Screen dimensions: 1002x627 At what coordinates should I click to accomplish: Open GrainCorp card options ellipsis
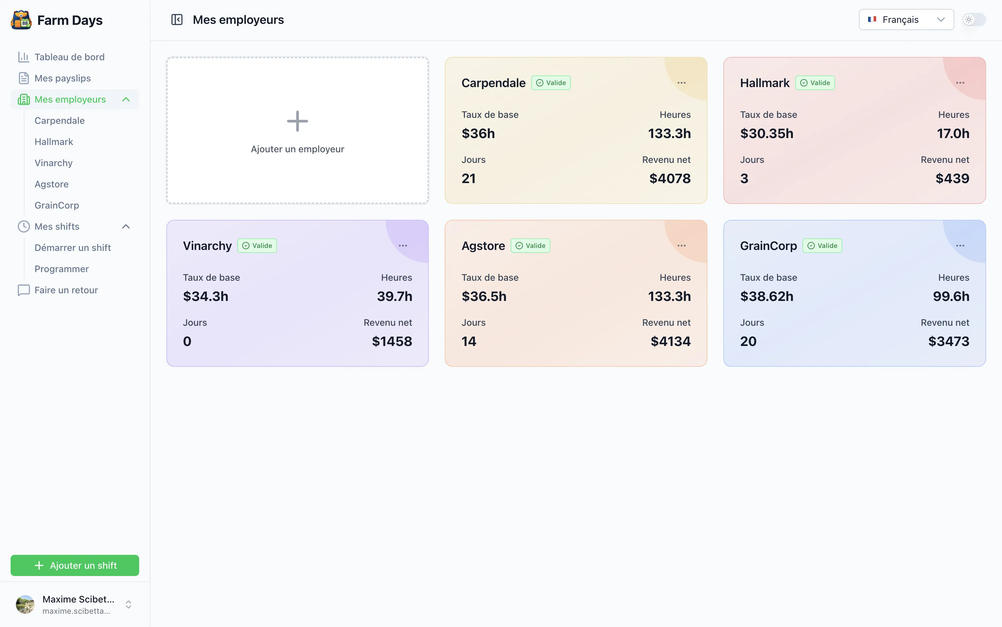pos(960,246)
